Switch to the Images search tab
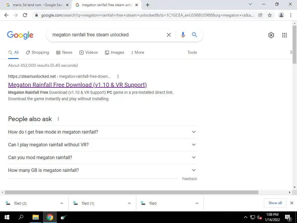Image resolution: width=297 pixels, height=223 pixels. pos(115,53)
